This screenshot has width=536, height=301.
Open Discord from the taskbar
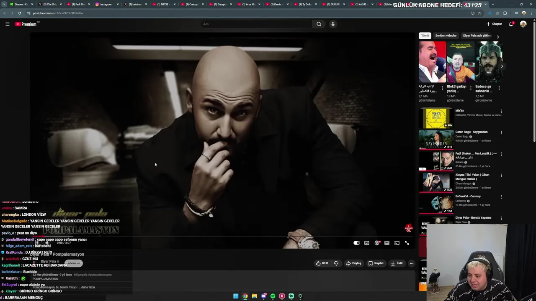tap(263, 296)
